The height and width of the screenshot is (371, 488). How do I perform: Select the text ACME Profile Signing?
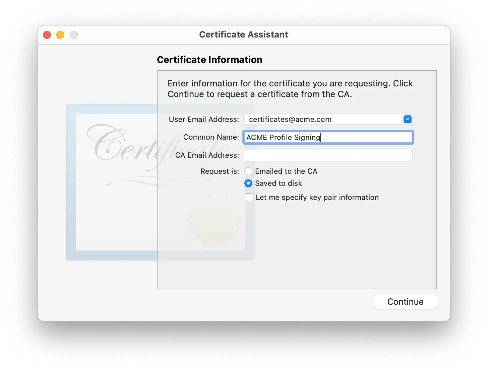[x=283, y=137]
